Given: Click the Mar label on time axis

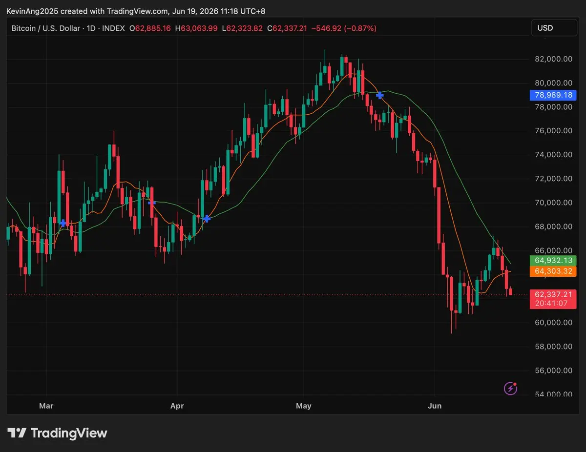Looking at the screenshot, I should click(x=46, y=406).
